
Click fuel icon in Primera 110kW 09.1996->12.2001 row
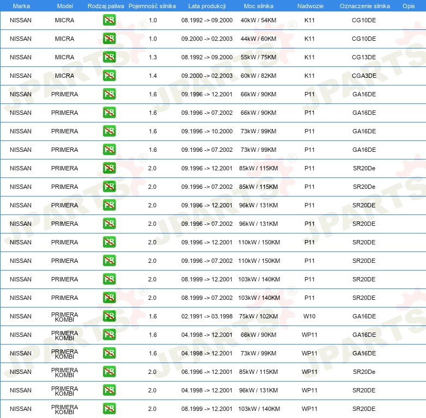tap(109, 242)
